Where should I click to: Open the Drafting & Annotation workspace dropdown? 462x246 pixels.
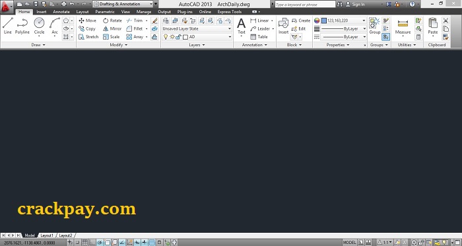[x=123, y=4]
